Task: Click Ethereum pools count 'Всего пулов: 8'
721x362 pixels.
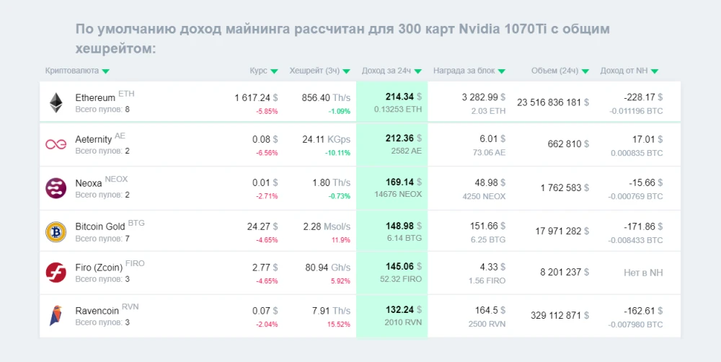Action: pyautogui.click(x=102, y=110)
